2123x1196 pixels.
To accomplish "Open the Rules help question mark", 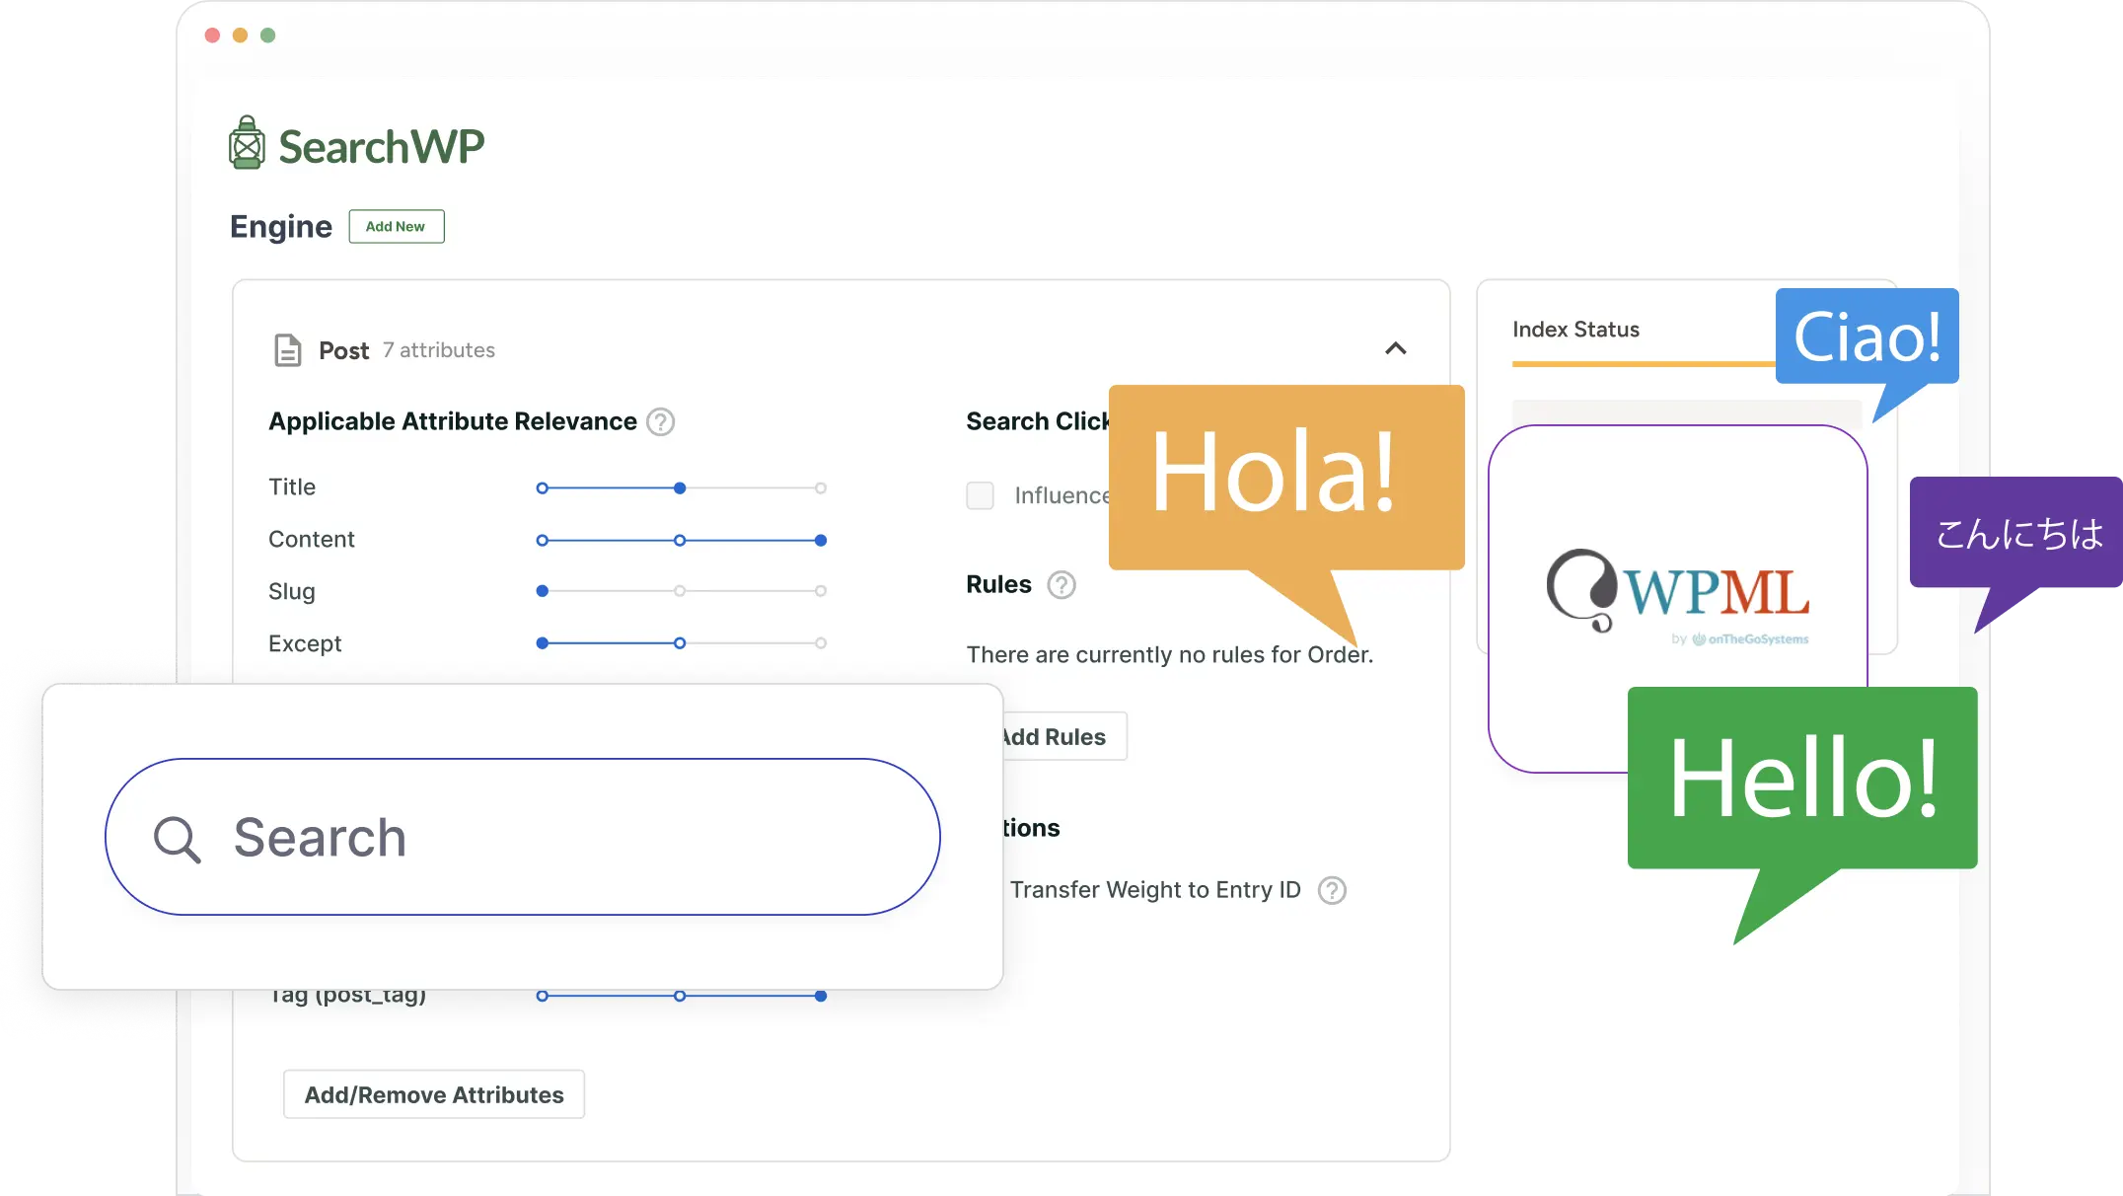I will [1061, 585].
